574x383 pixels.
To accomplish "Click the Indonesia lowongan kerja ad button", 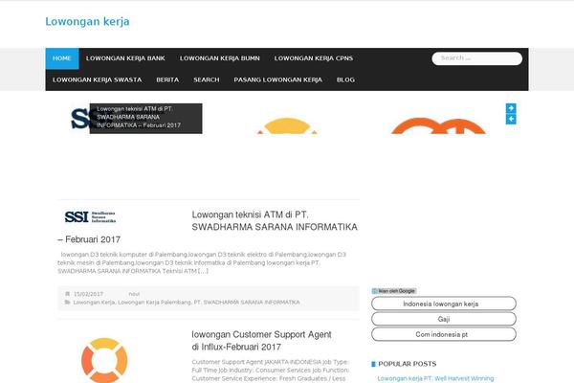I will point(444,304).
